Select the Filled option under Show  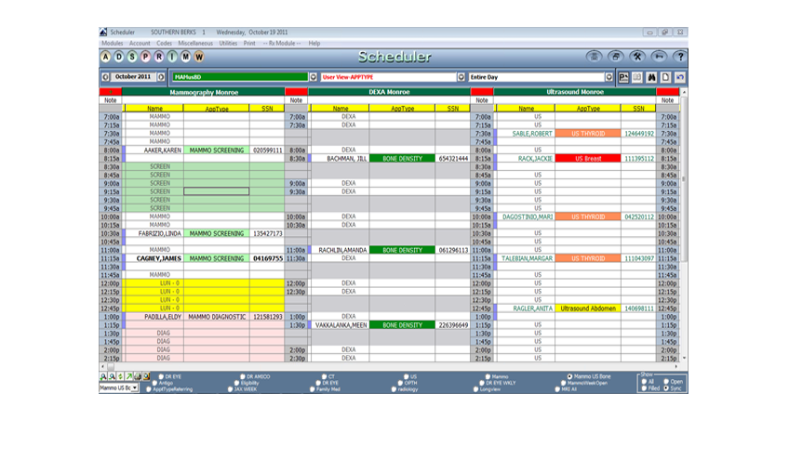coord(644,388)
